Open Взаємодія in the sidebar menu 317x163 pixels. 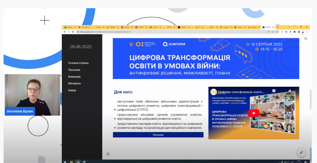tap(74, 77)
